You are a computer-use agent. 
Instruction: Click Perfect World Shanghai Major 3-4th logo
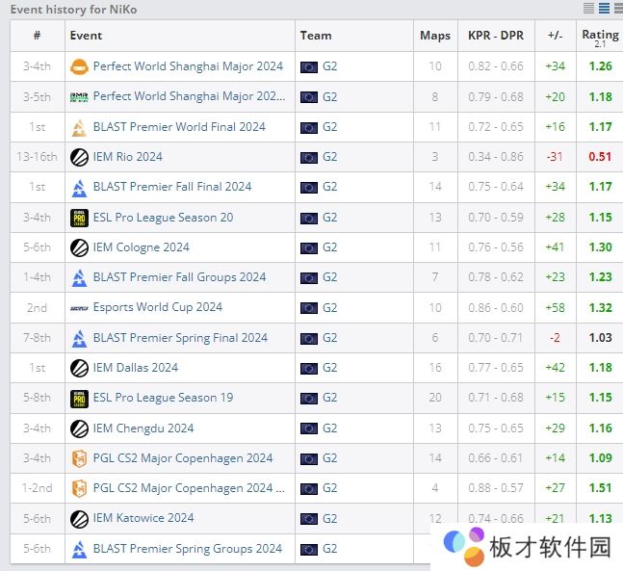(79, 67)
